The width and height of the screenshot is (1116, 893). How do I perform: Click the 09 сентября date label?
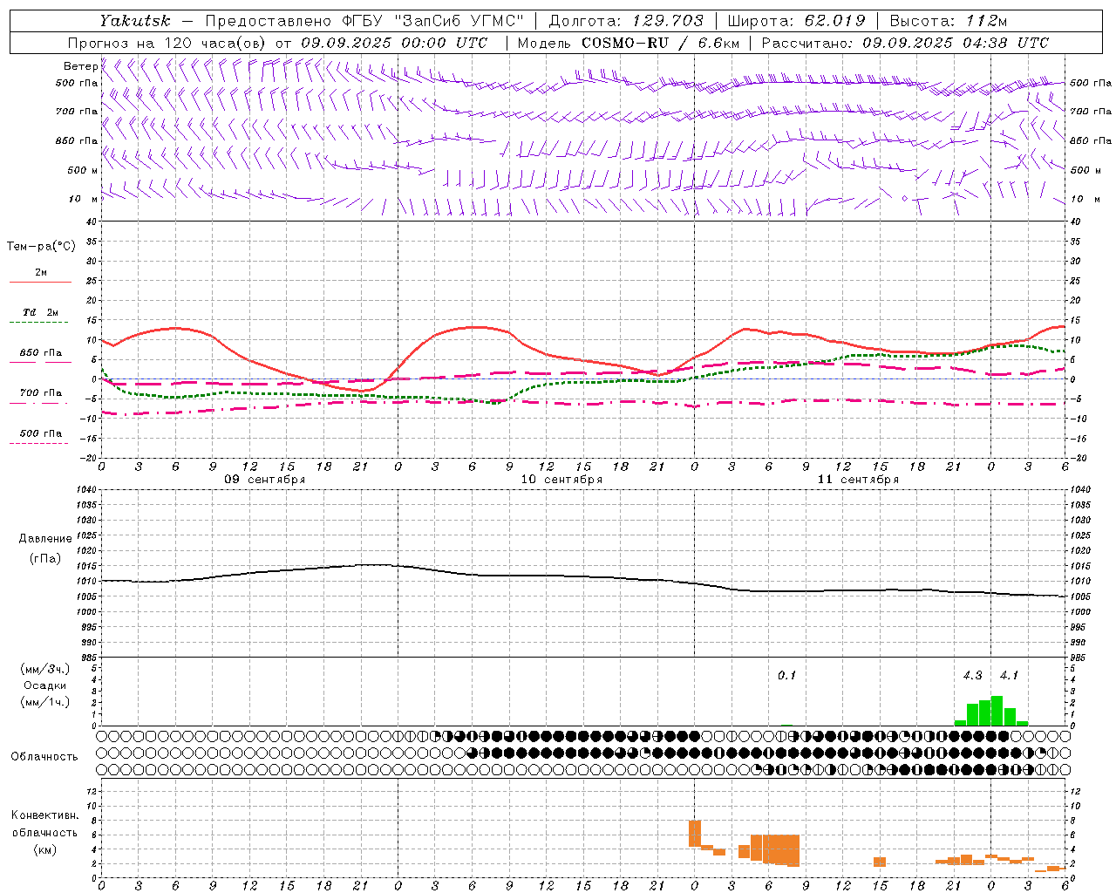(x=265, y=480)
